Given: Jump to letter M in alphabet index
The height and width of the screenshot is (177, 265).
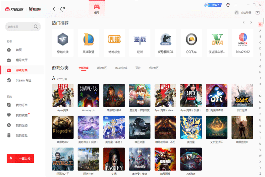Looking at the screenshot, I should click(260, 96).
